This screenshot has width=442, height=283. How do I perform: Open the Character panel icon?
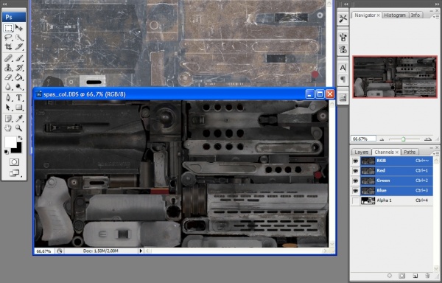[x=343, y=68]
